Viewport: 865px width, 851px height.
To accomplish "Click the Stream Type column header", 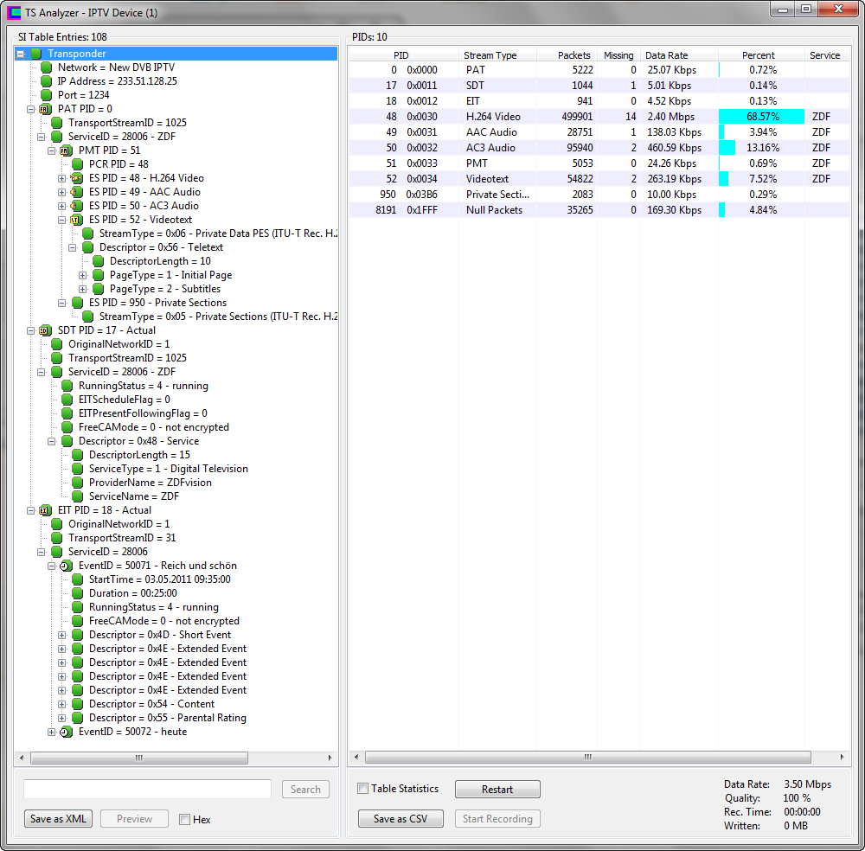I will [x=490, y=55].
